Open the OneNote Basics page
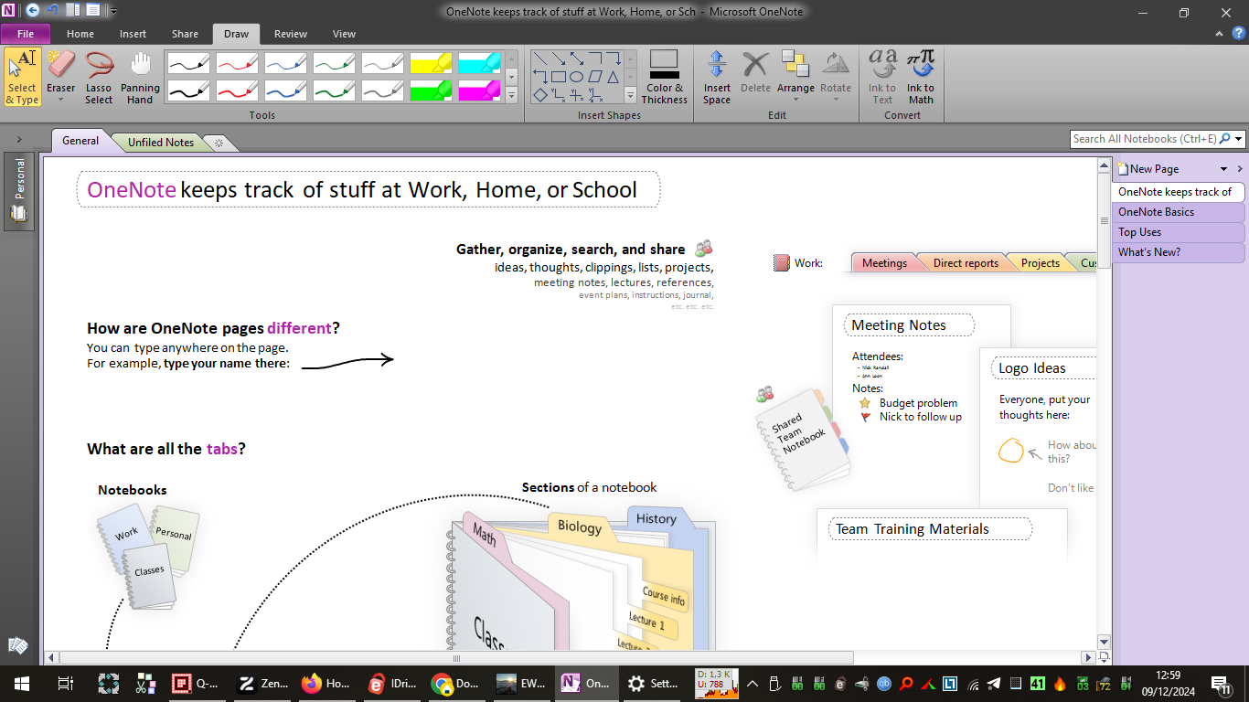Screen dimensions: 1249x702 click(x=1178, y=212)
